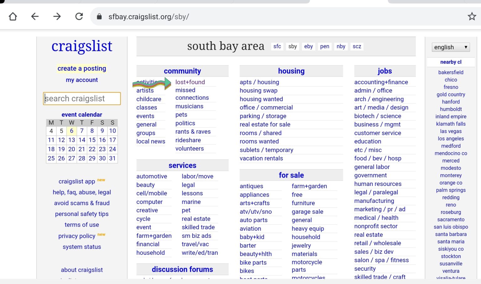Viewport: 481px width, 284px height.
Task: Open food / bev / hosp jobs
Action: (x=378, y=158)
